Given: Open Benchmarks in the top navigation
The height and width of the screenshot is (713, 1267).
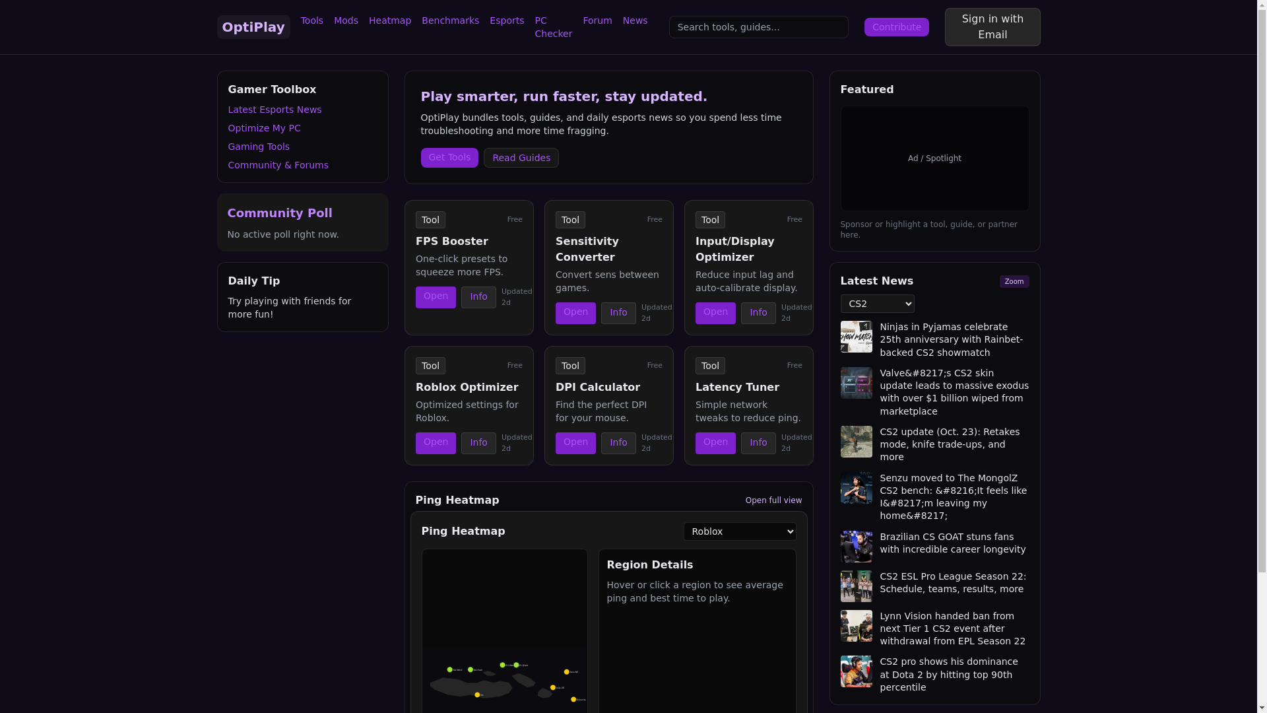Looking at the screenshot, I should [450, 20].
